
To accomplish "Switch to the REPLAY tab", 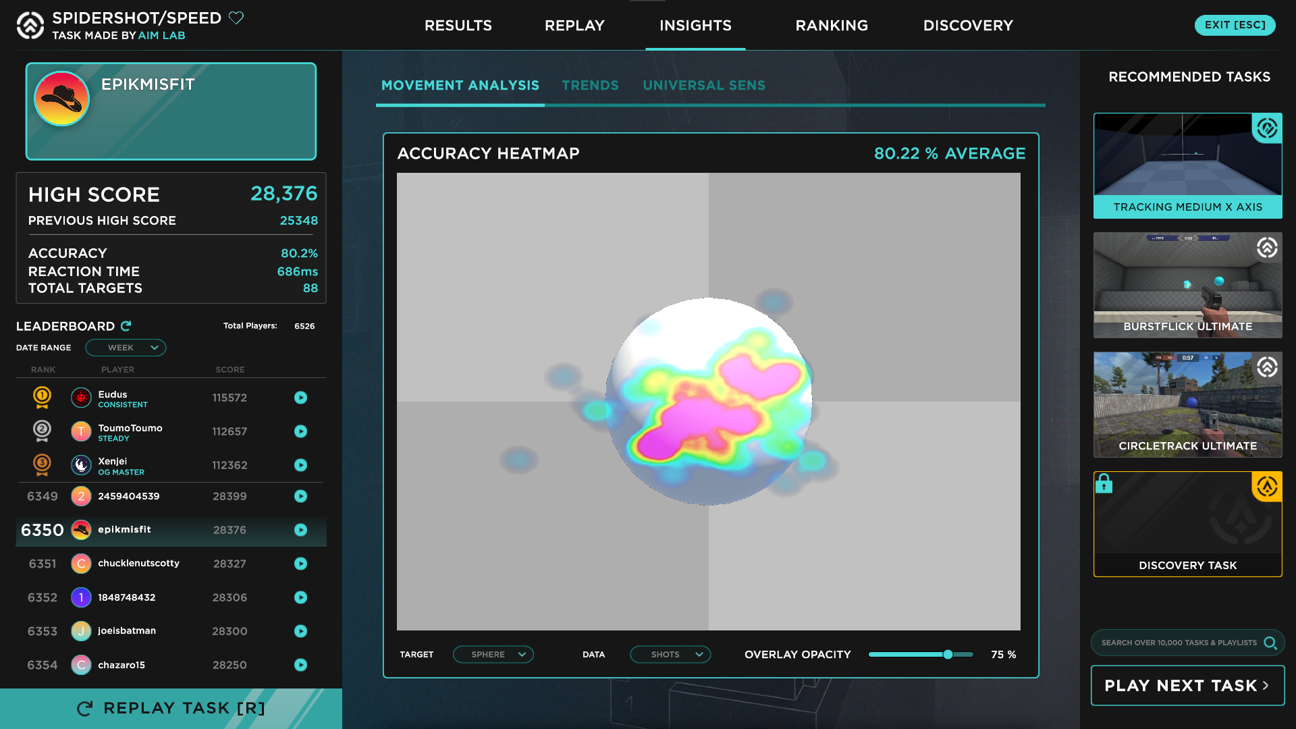I will (574, 26).
